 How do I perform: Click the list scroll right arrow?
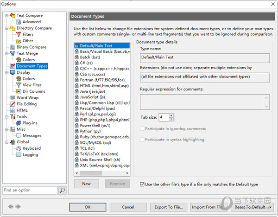127,173
